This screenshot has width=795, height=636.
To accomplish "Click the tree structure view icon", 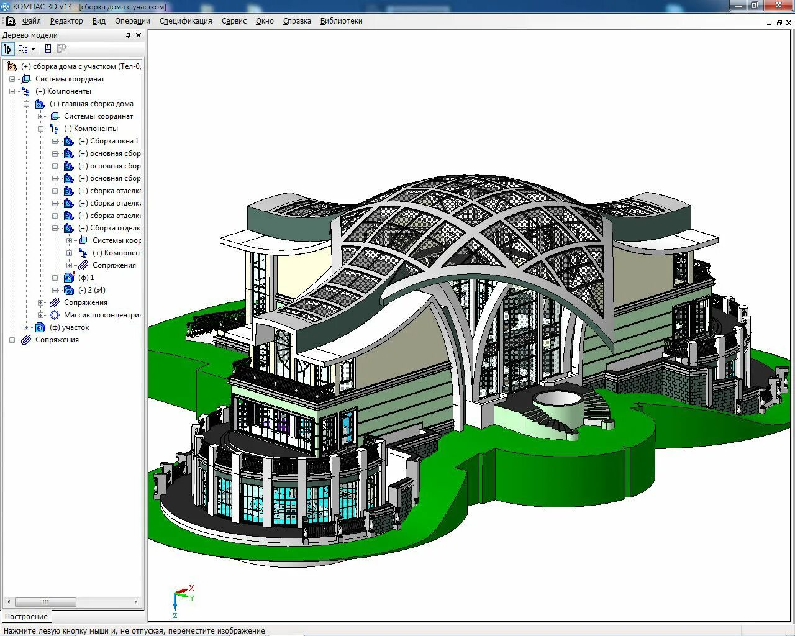I will 8,49.
